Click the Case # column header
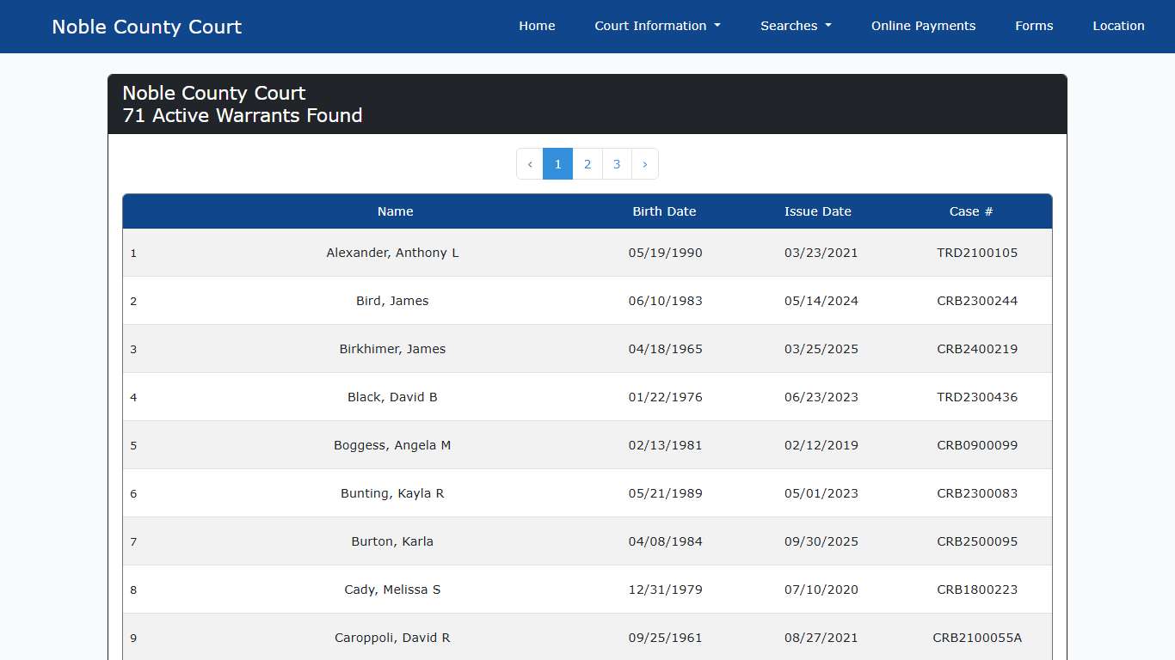 pos(970,211)
